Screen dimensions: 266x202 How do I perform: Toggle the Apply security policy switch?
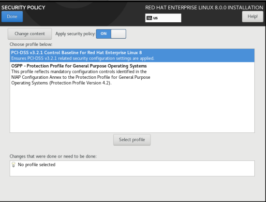[x=111, y=34]
